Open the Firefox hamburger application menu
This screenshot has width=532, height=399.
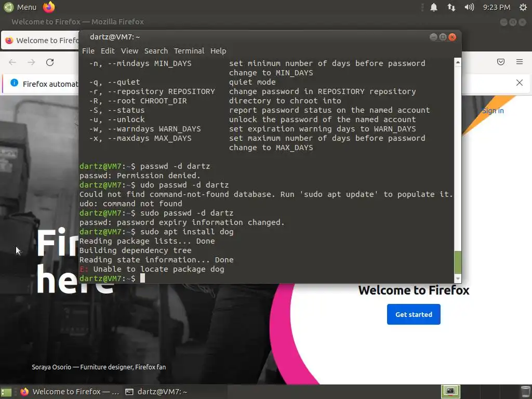point(520,62)
